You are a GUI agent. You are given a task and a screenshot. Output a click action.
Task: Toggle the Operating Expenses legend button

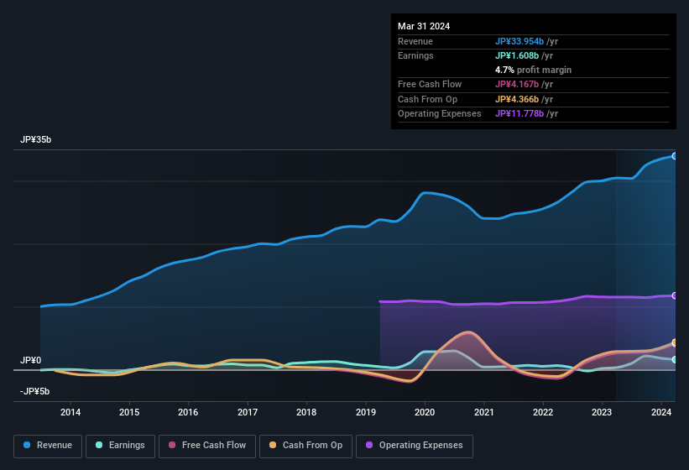click(x=415, y=446)
